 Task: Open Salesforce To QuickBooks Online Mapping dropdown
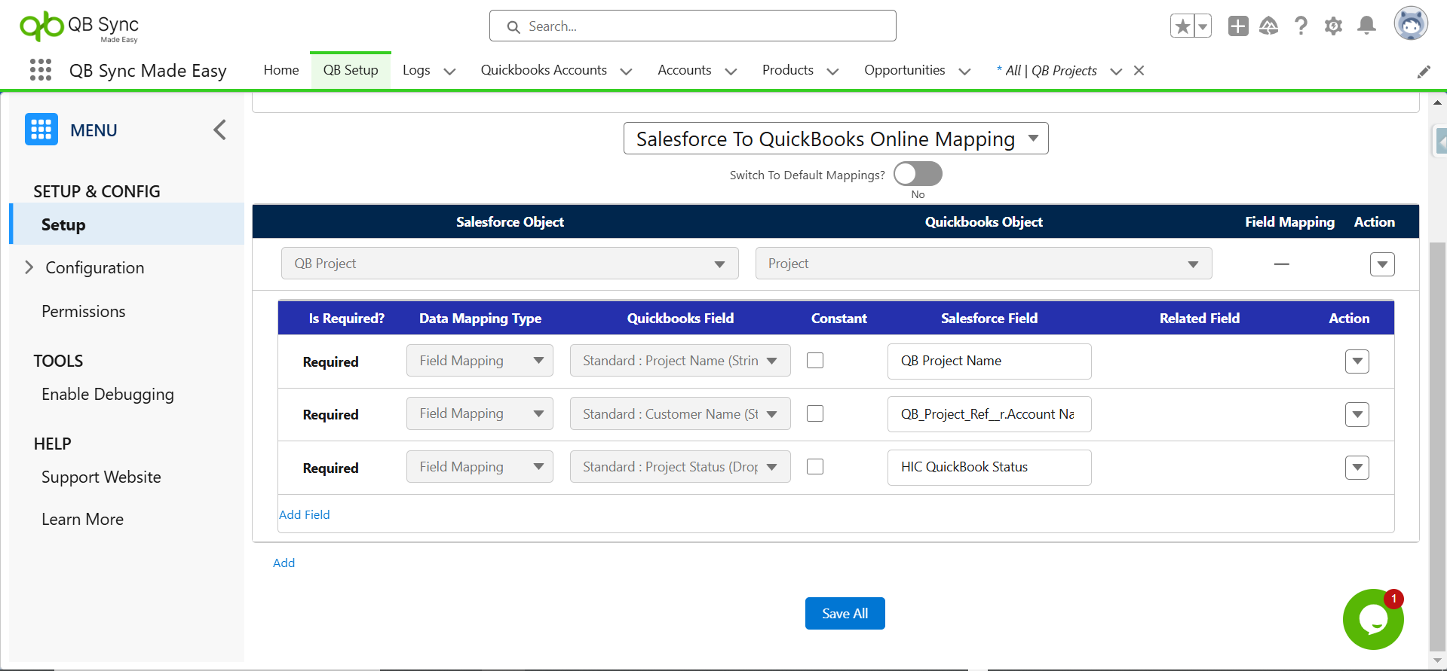835,139
